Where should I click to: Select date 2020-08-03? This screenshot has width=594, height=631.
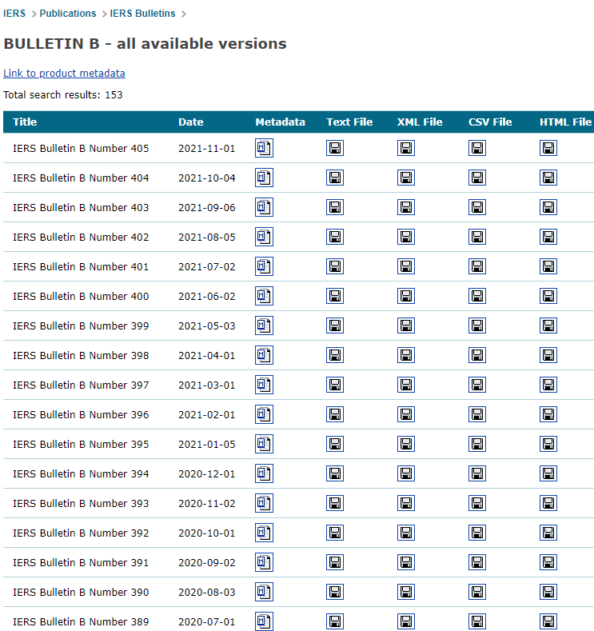(207, 592)
